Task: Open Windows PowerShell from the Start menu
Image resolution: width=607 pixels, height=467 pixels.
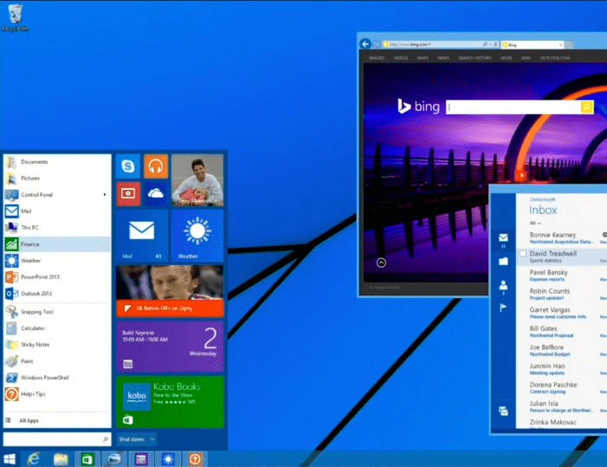Action: 57,378
